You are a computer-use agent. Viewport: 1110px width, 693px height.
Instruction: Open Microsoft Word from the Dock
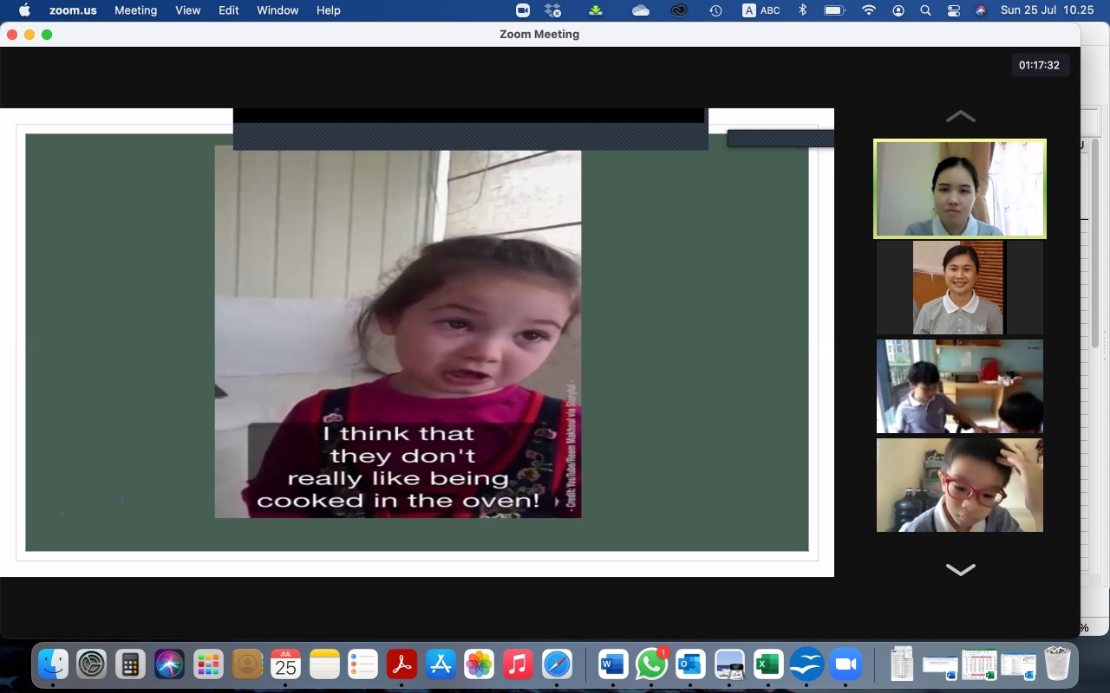click(x=613, y=664)
